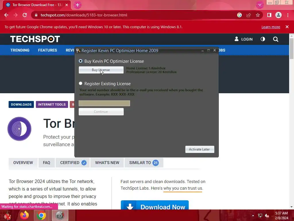Open the Chrome three-dot menu
Image resolution: width=294 pixels, height=221 pixels.
pos(288,15)
